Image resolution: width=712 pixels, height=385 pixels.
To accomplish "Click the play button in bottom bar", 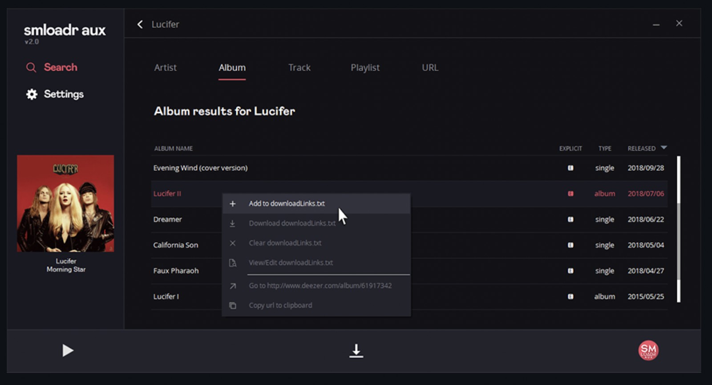I will coord(68,351).
